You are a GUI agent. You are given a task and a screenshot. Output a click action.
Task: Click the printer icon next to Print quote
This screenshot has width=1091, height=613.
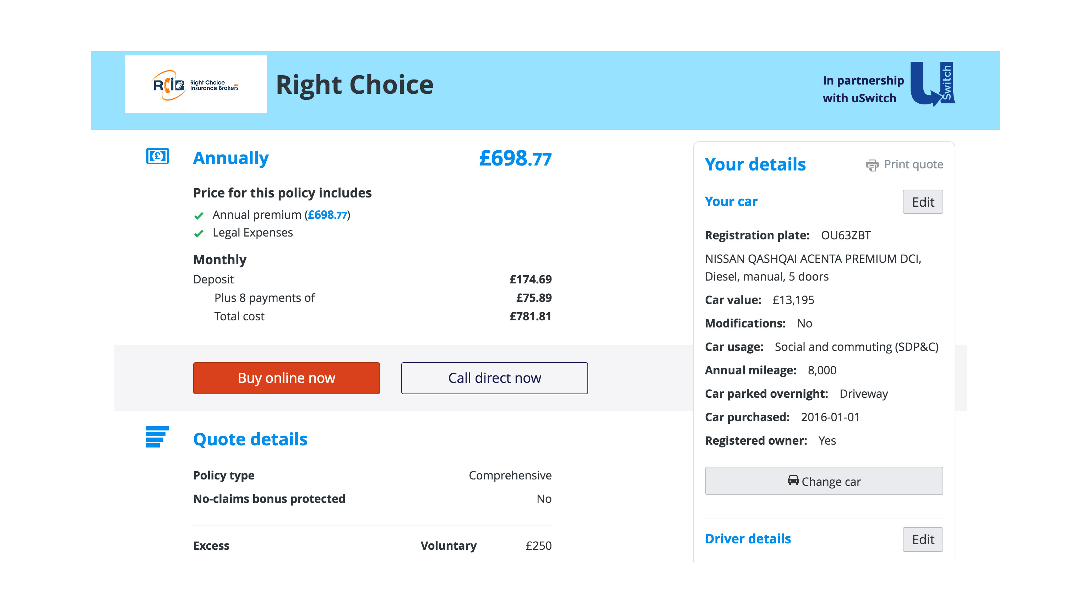[872, 165]
